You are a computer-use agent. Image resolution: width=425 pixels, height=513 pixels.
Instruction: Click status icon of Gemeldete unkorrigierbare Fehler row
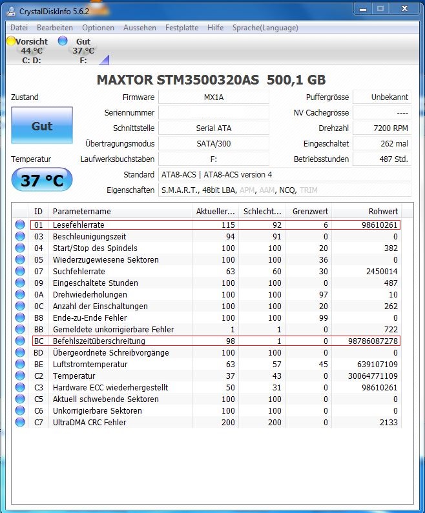(x=20, y=329)
